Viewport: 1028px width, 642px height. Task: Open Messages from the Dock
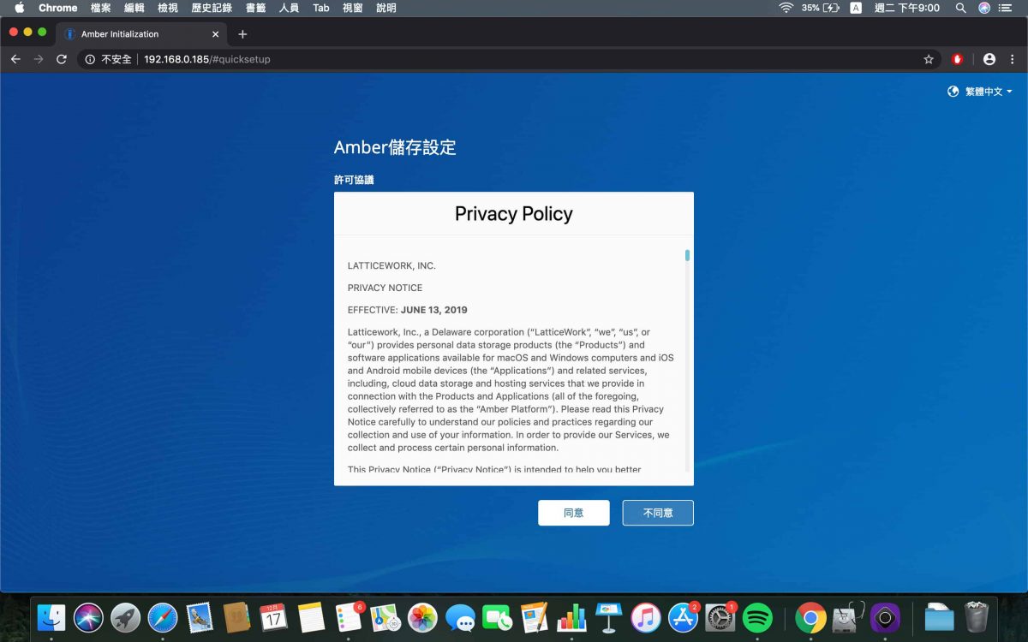pyautogui.click(x=460, y=617)
